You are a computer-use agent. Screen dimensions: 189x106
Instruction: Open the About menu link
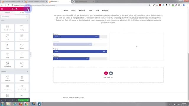tap(73, 11)
